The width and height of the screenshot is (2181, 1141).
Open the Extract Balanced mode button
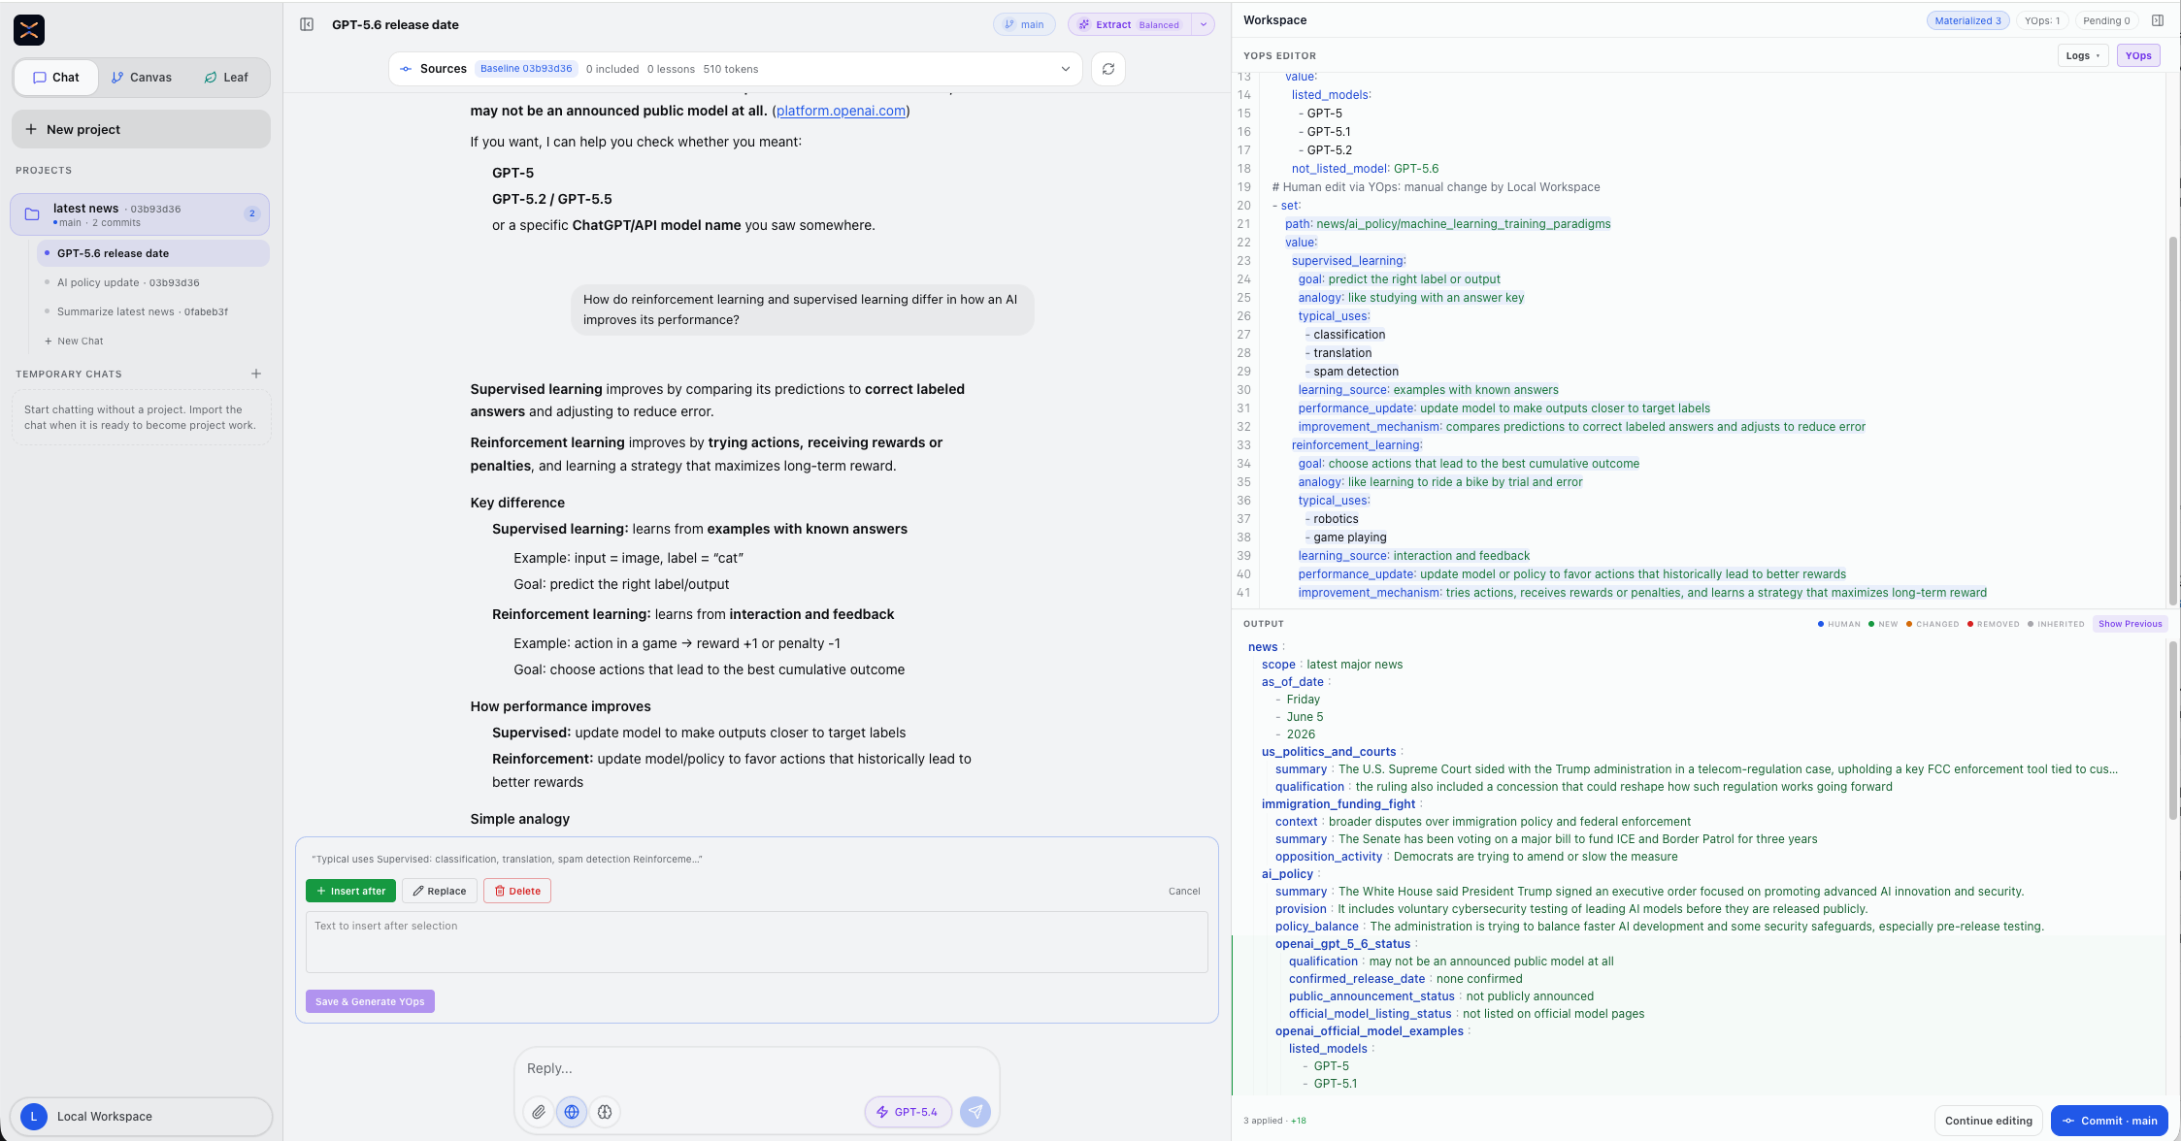pyautogui.click(x=1130, y=24)
